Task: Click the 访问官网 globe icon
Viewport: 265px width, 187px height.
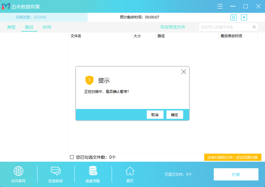Action: 18,171
